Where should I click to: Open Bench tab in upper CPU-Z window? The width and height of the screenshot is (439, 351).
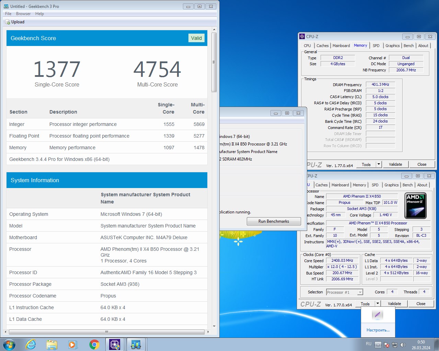tap(408, 46)
